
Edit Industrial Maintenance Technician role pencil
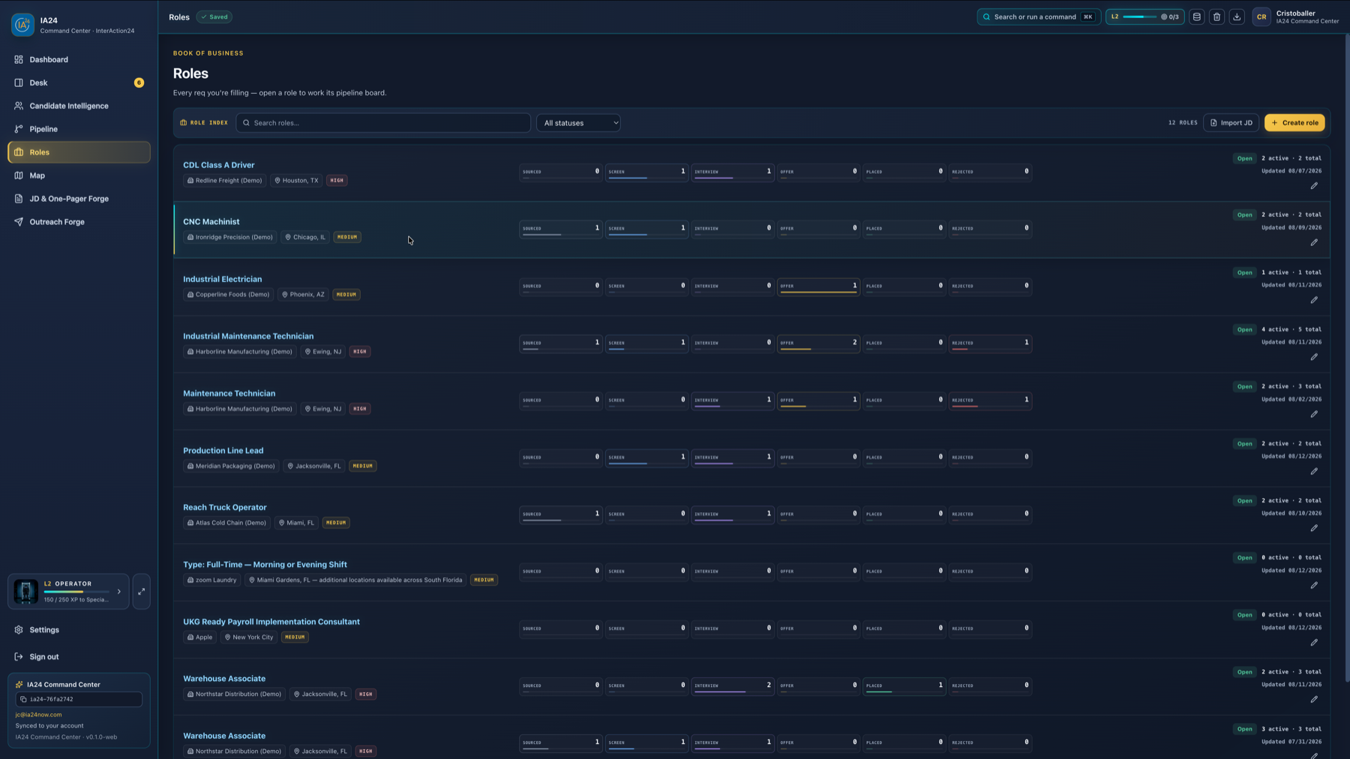pos(1314,357)
